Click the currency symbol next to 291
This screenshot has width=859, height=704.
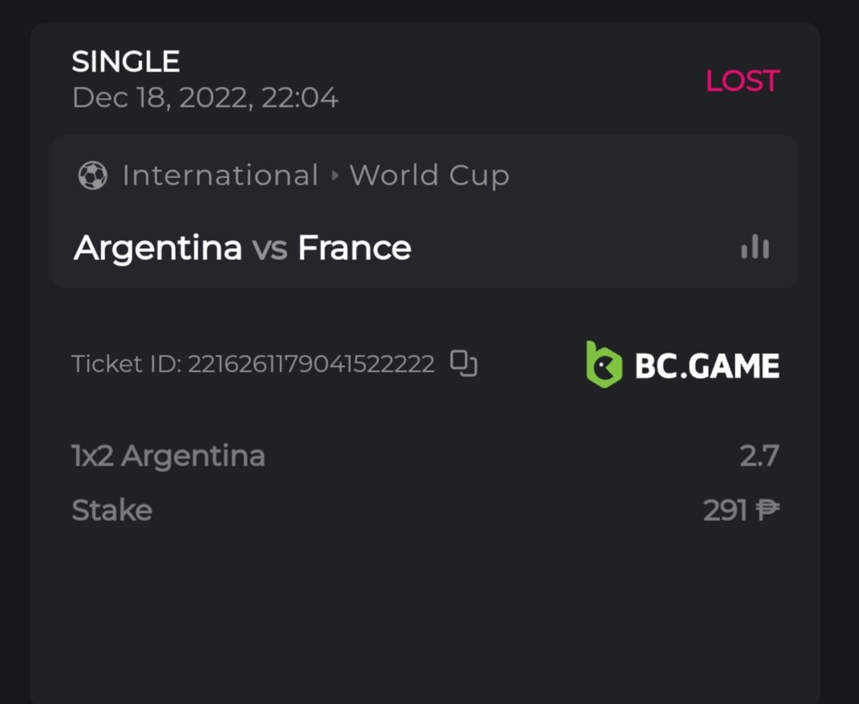pos(767,511)
